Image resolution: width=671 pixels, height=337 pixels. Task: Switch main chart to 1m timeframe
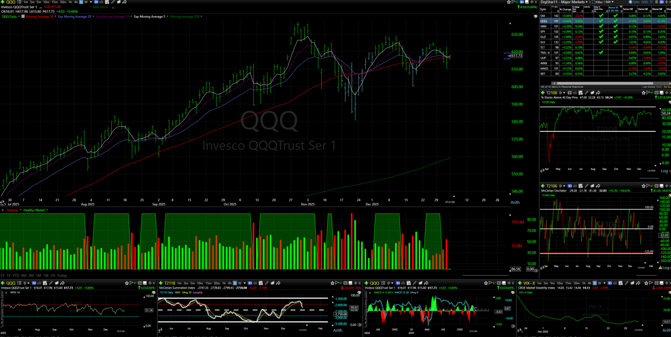pyautogui.click(x=26, y=2)
